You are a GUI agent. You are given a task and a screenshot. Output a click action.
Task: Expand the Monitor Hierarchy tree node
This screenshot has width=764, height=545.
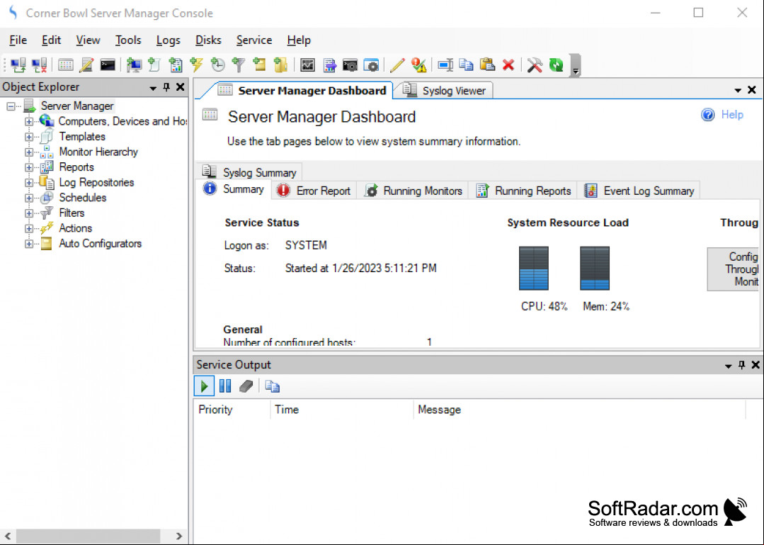(29, 152)
